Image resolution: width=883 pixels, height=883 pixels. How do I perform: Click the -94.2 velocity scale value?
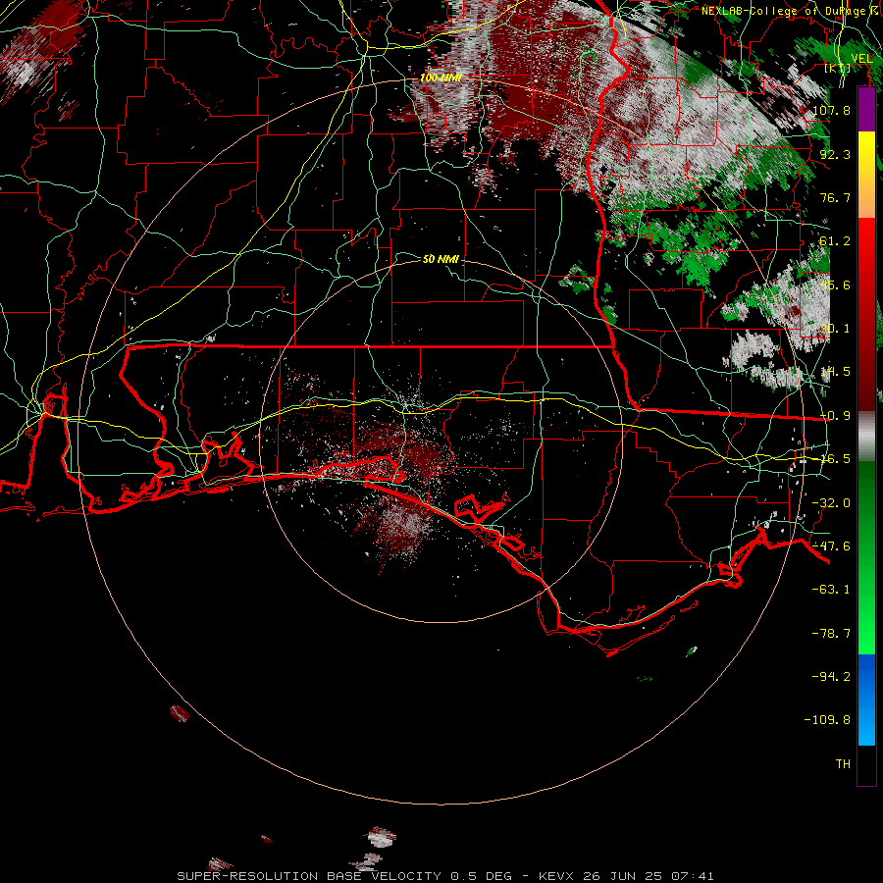pos(831,677)
